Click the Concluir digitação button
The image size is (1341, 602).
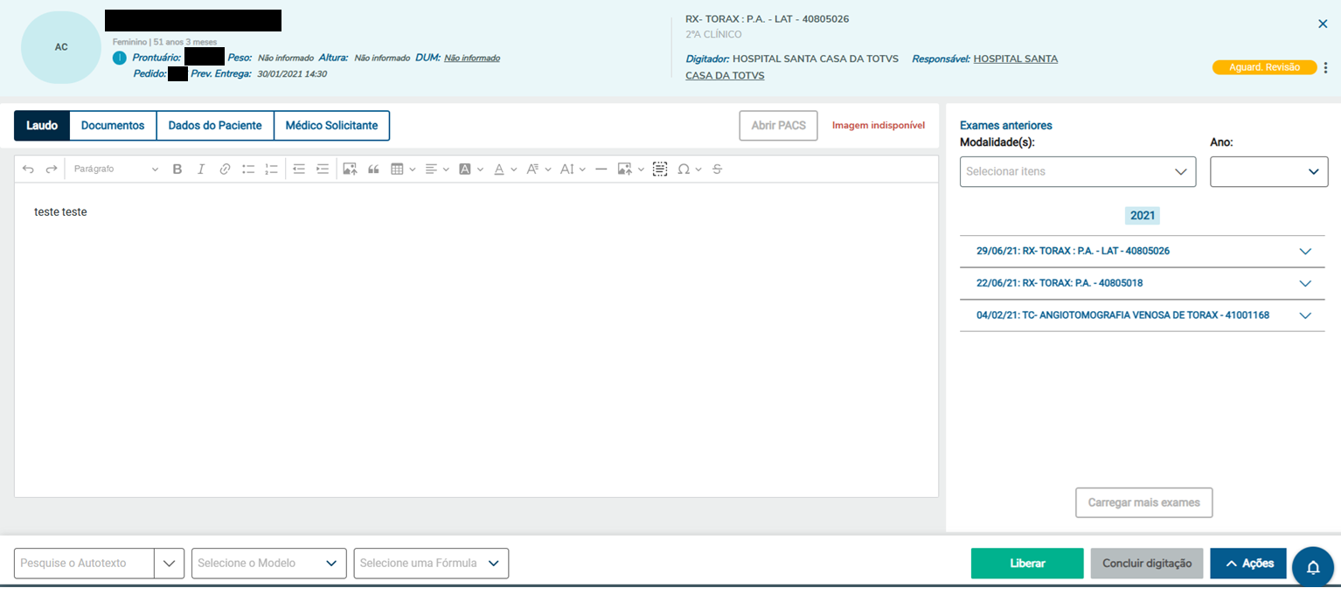tap(1147, 564)
